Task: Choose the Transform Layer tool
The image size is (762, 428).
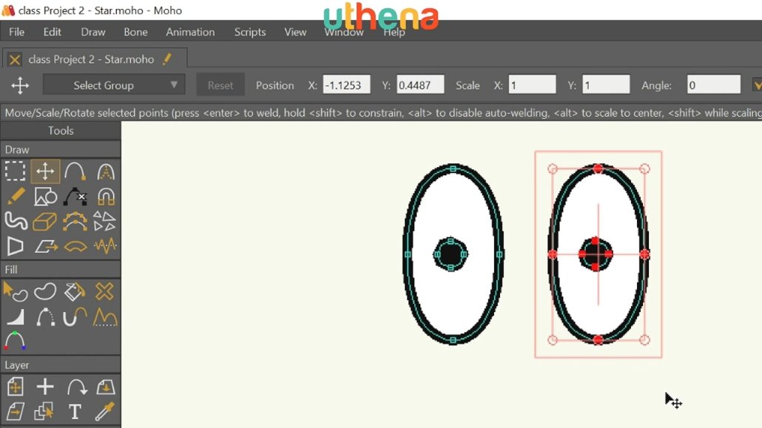Action: pyautogui.click(x=15, y=387)
